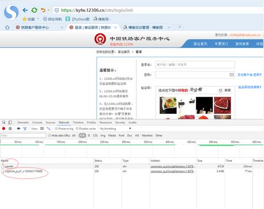The height and width of the screenshot is (209, 264).
Task: Click the China Railway red logo
Action: 100,39
